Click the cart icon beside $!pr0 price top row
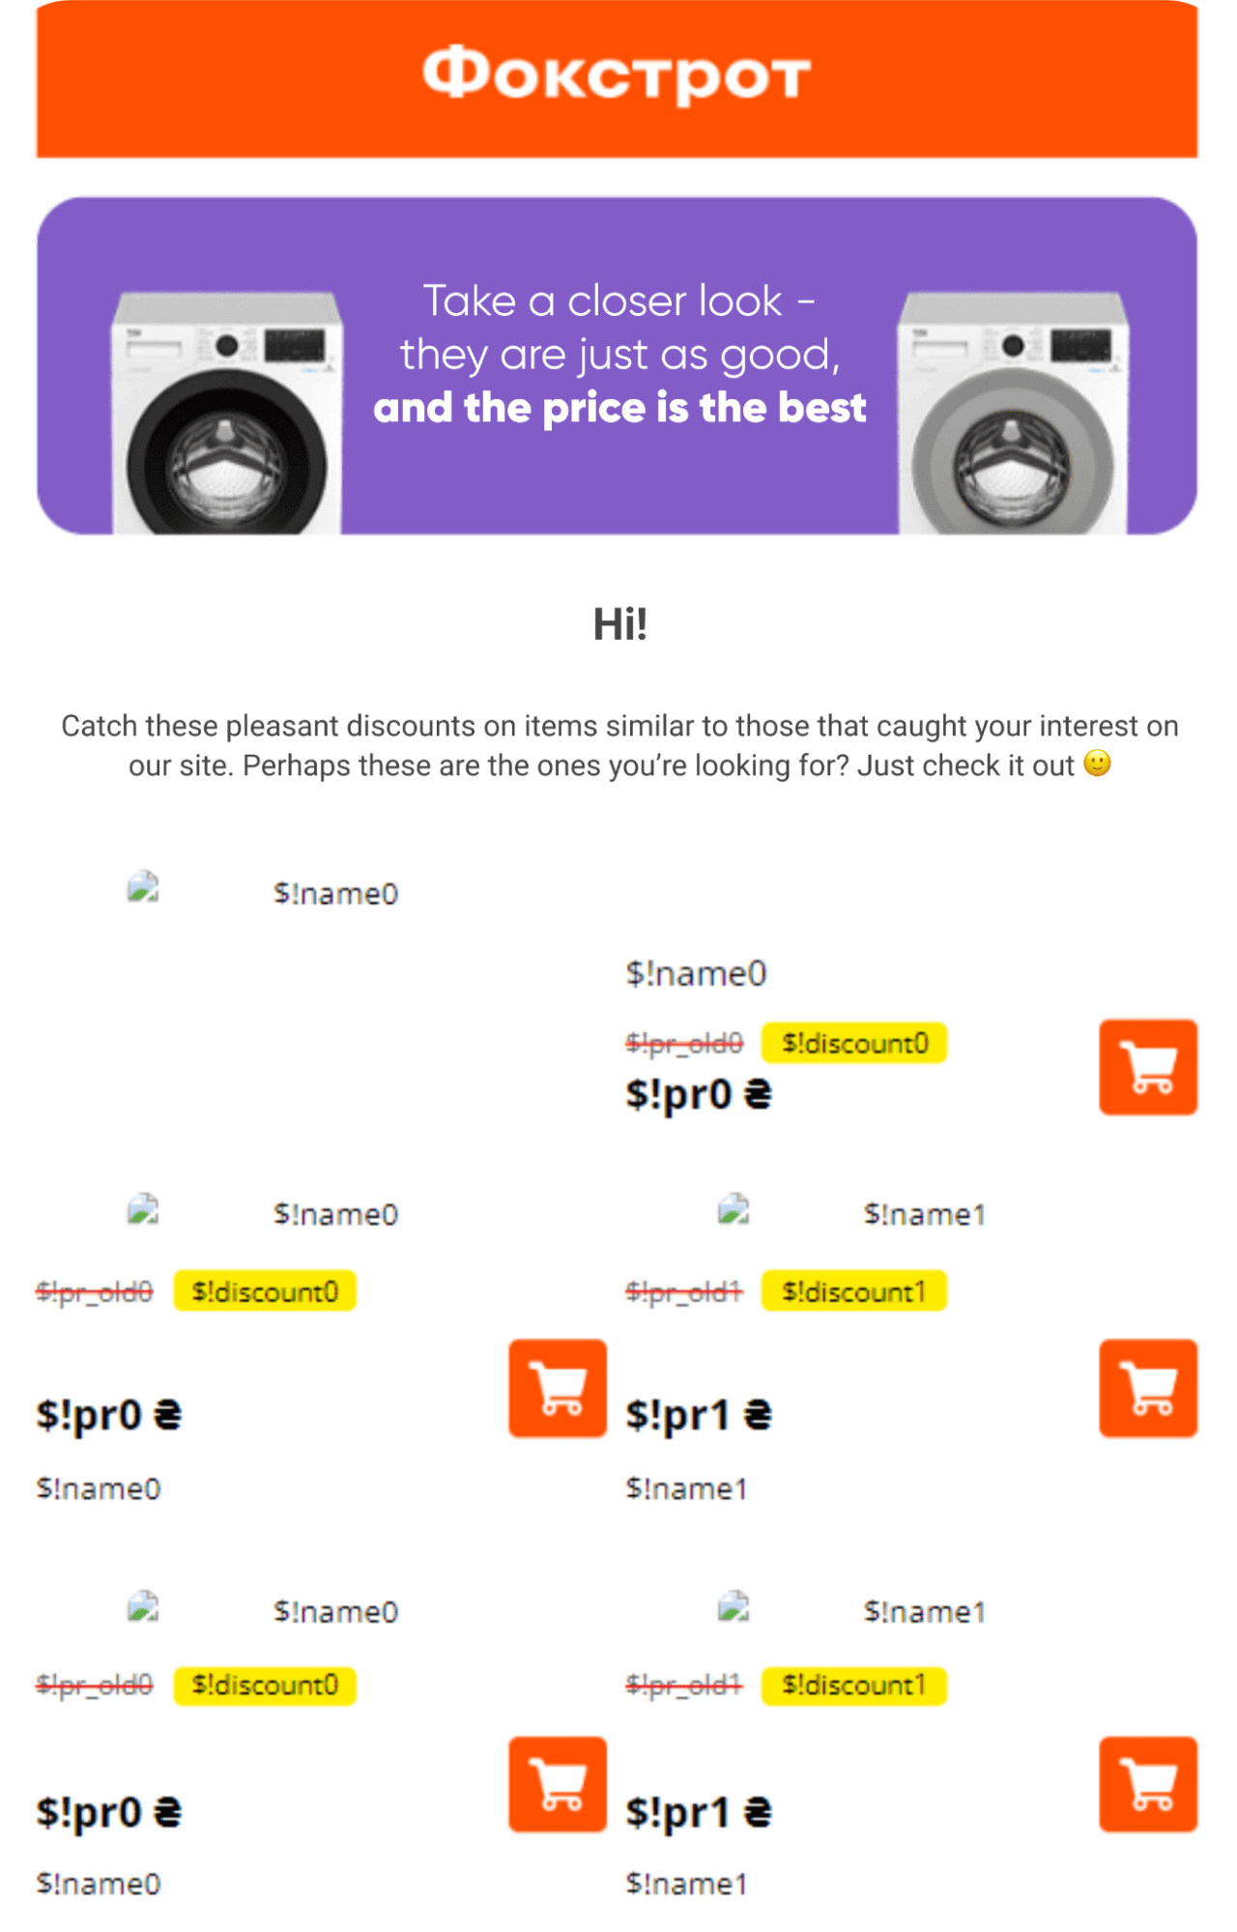 tap(1146, 1066)
